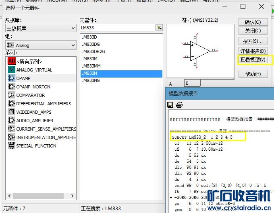
Task: Select the highlighted LM833N entry
Action: click(121, 73)
